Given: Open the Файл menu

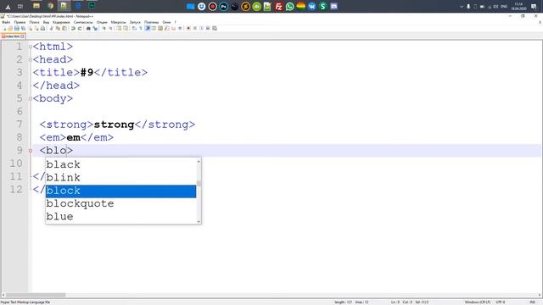Looking at the screenshot, I should point(6,22).
